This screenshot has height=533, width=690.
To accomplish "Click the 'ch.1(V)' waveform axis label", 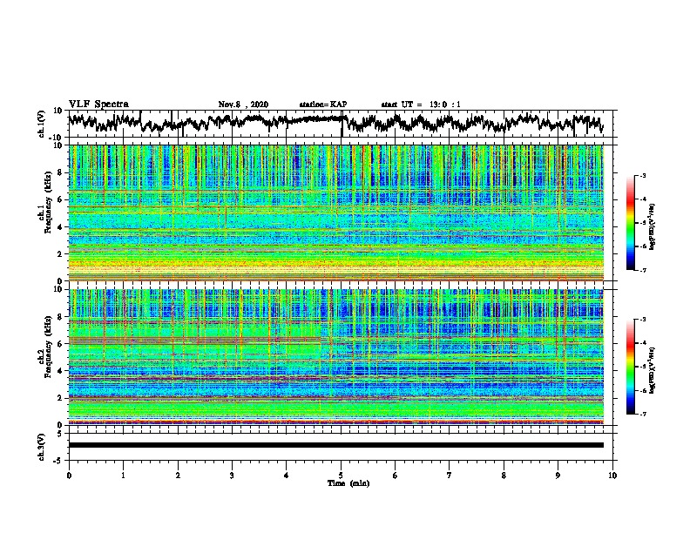I will click(42, 124).
